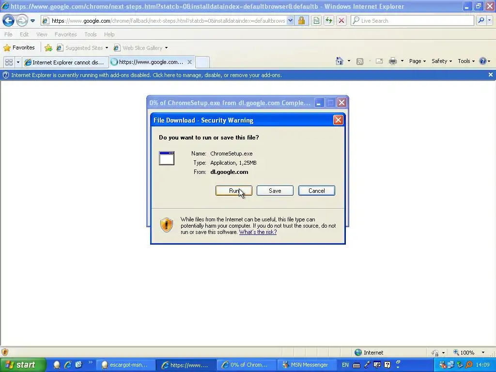
Task: Click the Forward navigation arrow
Action: pyautogui.click(x=22, y=21)
